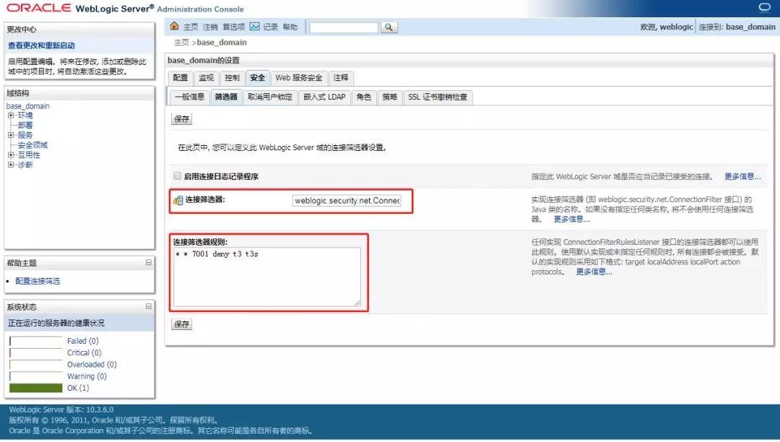Click the OK (1) health status link

tap(78, 388)
